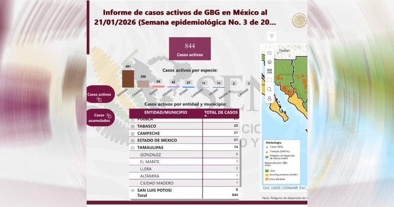Activate the rectangle select tool on map
The height and width of the screenshot is (207, 394).
click(x=269, y=80)
